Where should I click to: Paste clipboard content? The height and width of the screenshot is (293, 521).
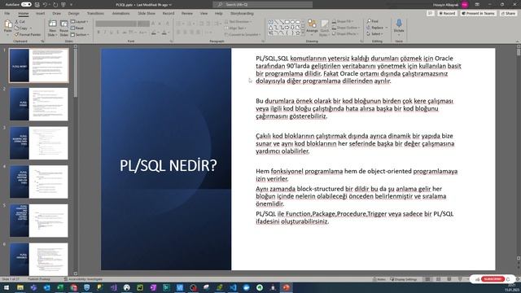8,27
